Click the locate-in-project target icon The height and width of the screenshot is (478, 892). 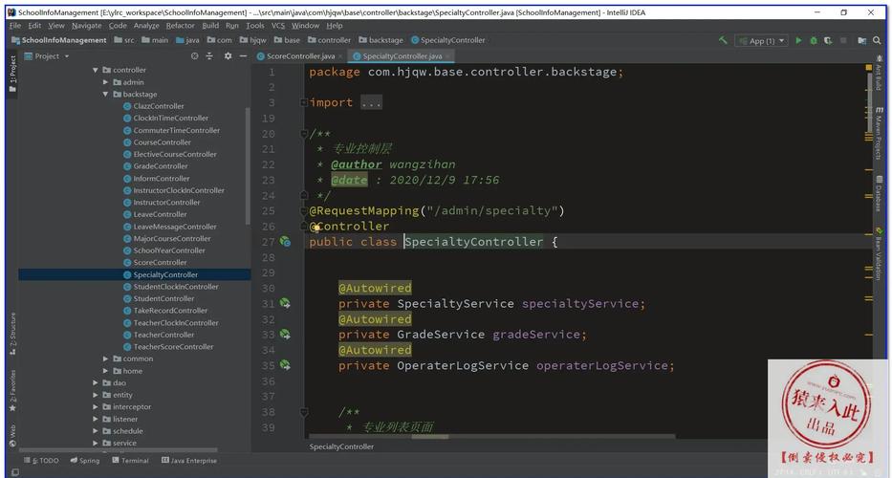195,56
